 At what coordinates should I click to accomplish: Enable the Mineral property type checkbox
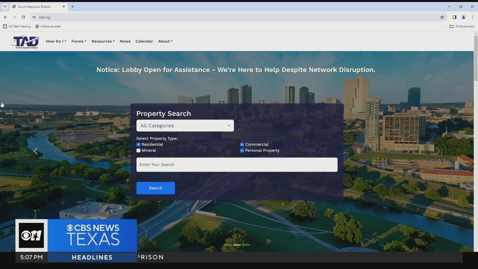139,151
